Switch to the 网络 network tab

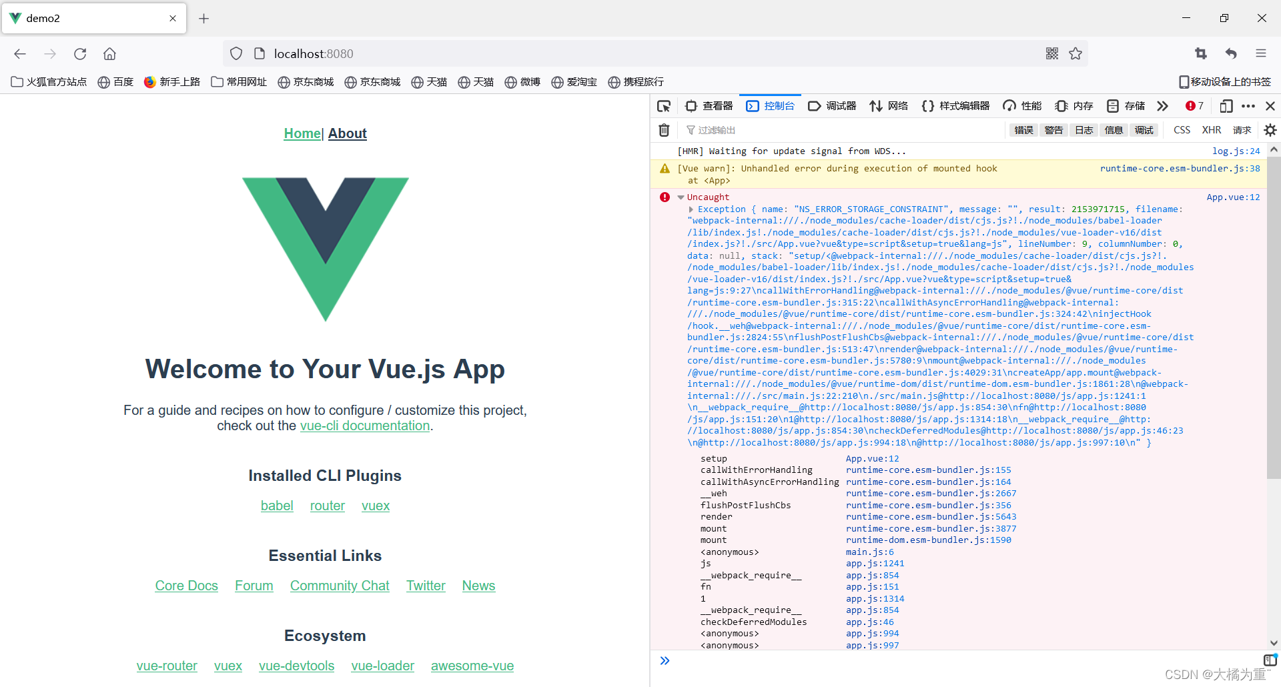[x=889, y=106]
